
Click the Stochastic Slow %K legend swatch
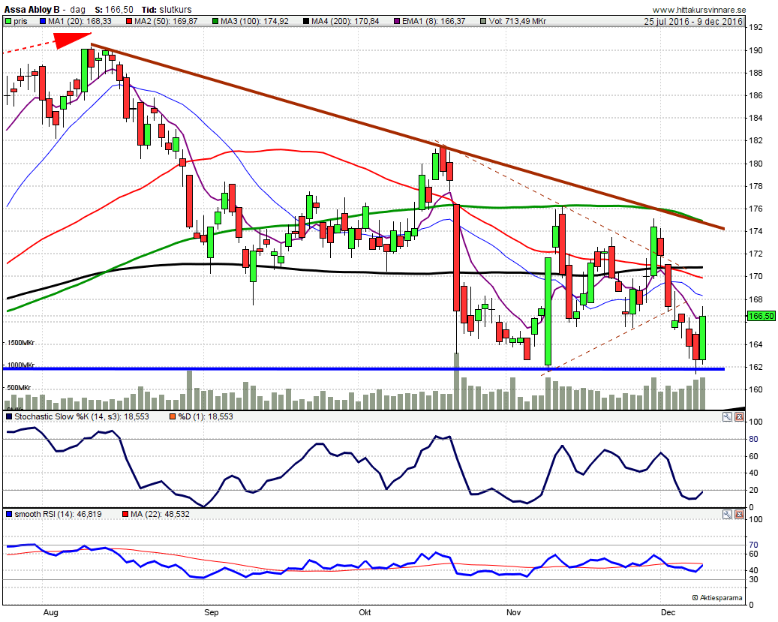click(x=9, y=416)
